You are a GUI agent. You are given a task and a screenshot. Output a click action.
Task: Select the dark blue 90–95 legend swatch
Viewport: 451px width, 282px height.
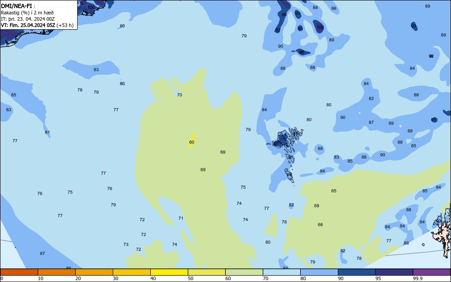click(357, 272)
